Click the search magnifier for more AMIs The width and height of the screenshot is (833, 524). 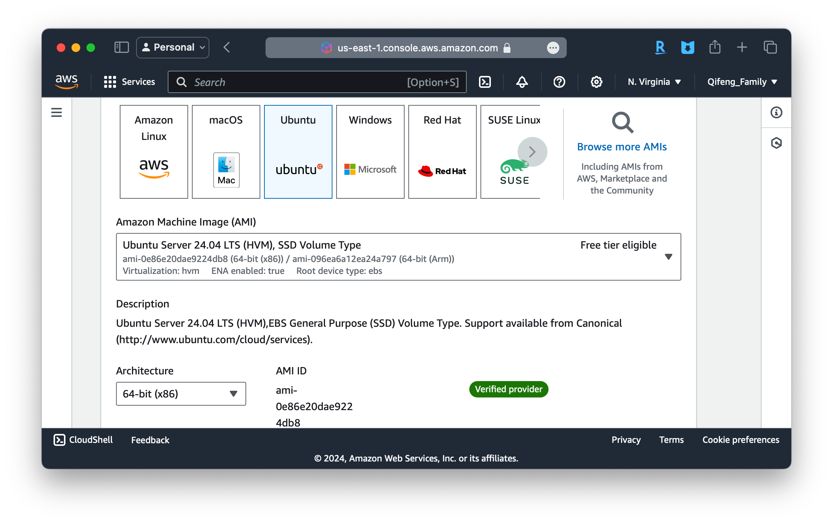(623, 122)
